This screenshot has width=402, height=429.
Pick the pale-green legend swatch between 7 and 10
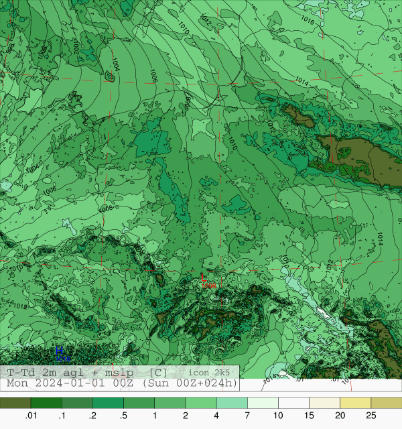(x=263, y=403)
